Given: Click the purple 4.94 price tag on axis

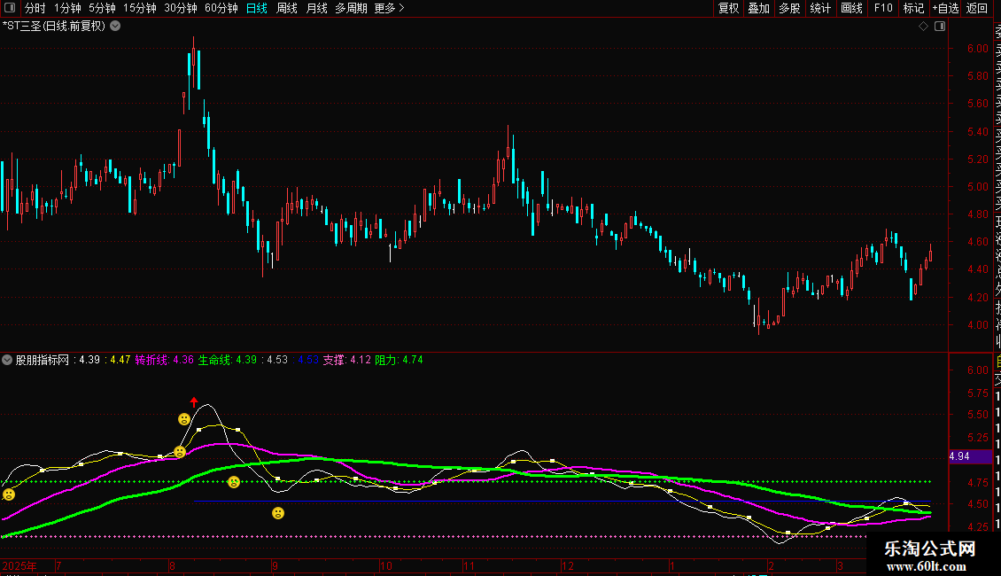Looking at the screenshot, I should (x=960, y=456).
